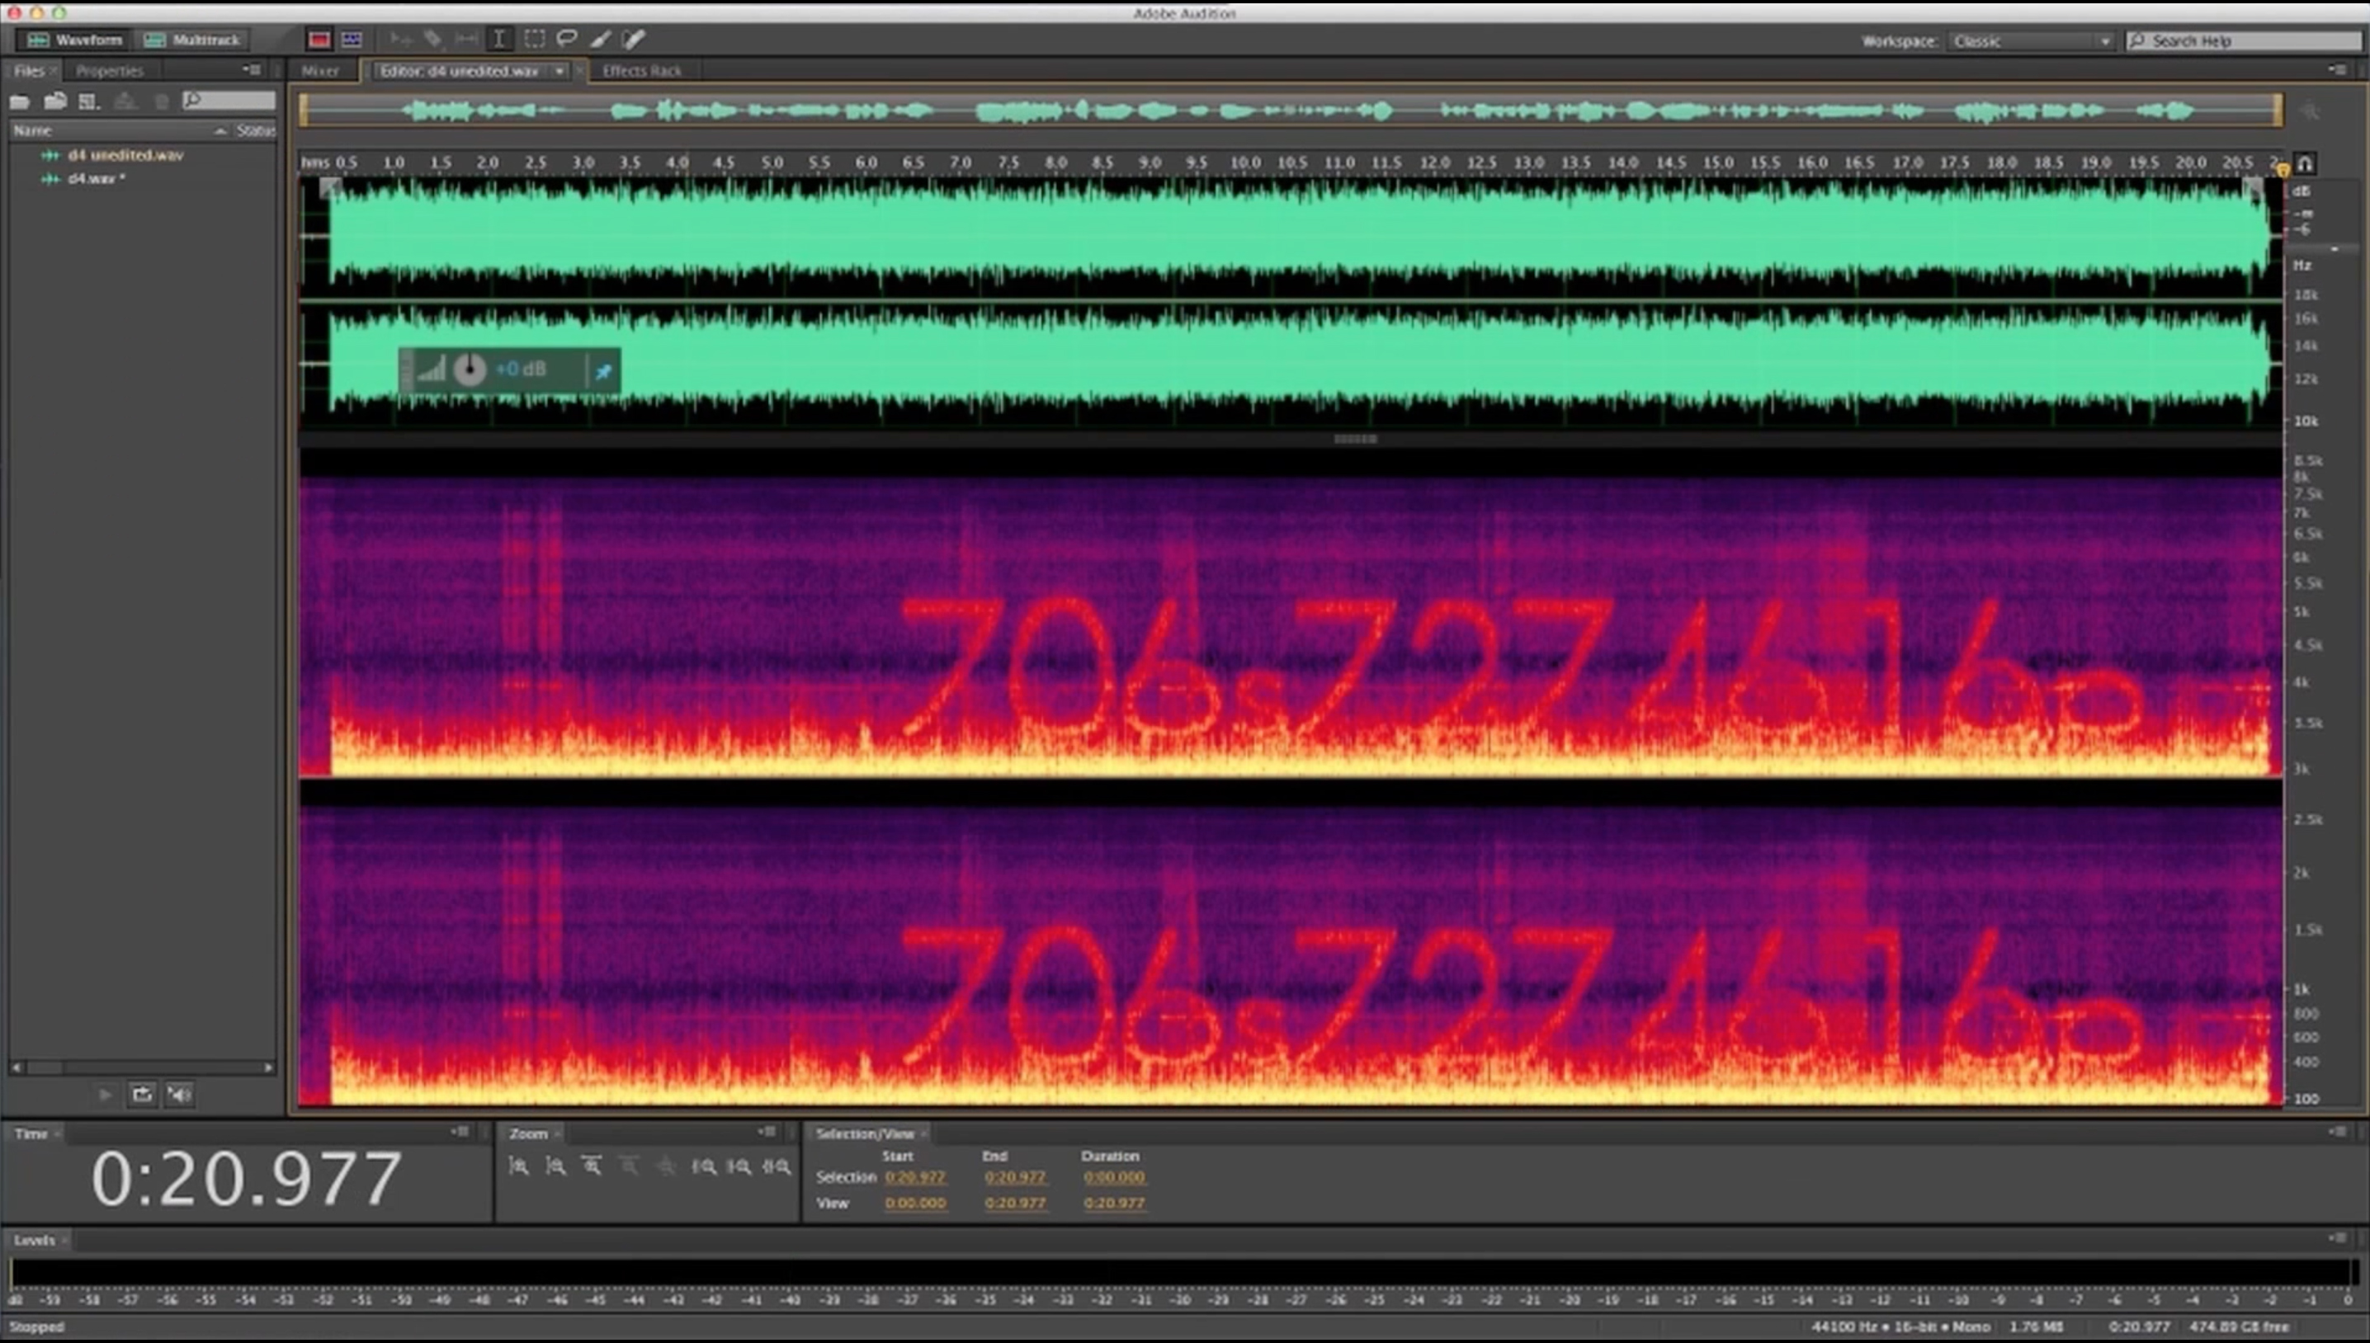Select the Time Selection tool

[499, 39]
